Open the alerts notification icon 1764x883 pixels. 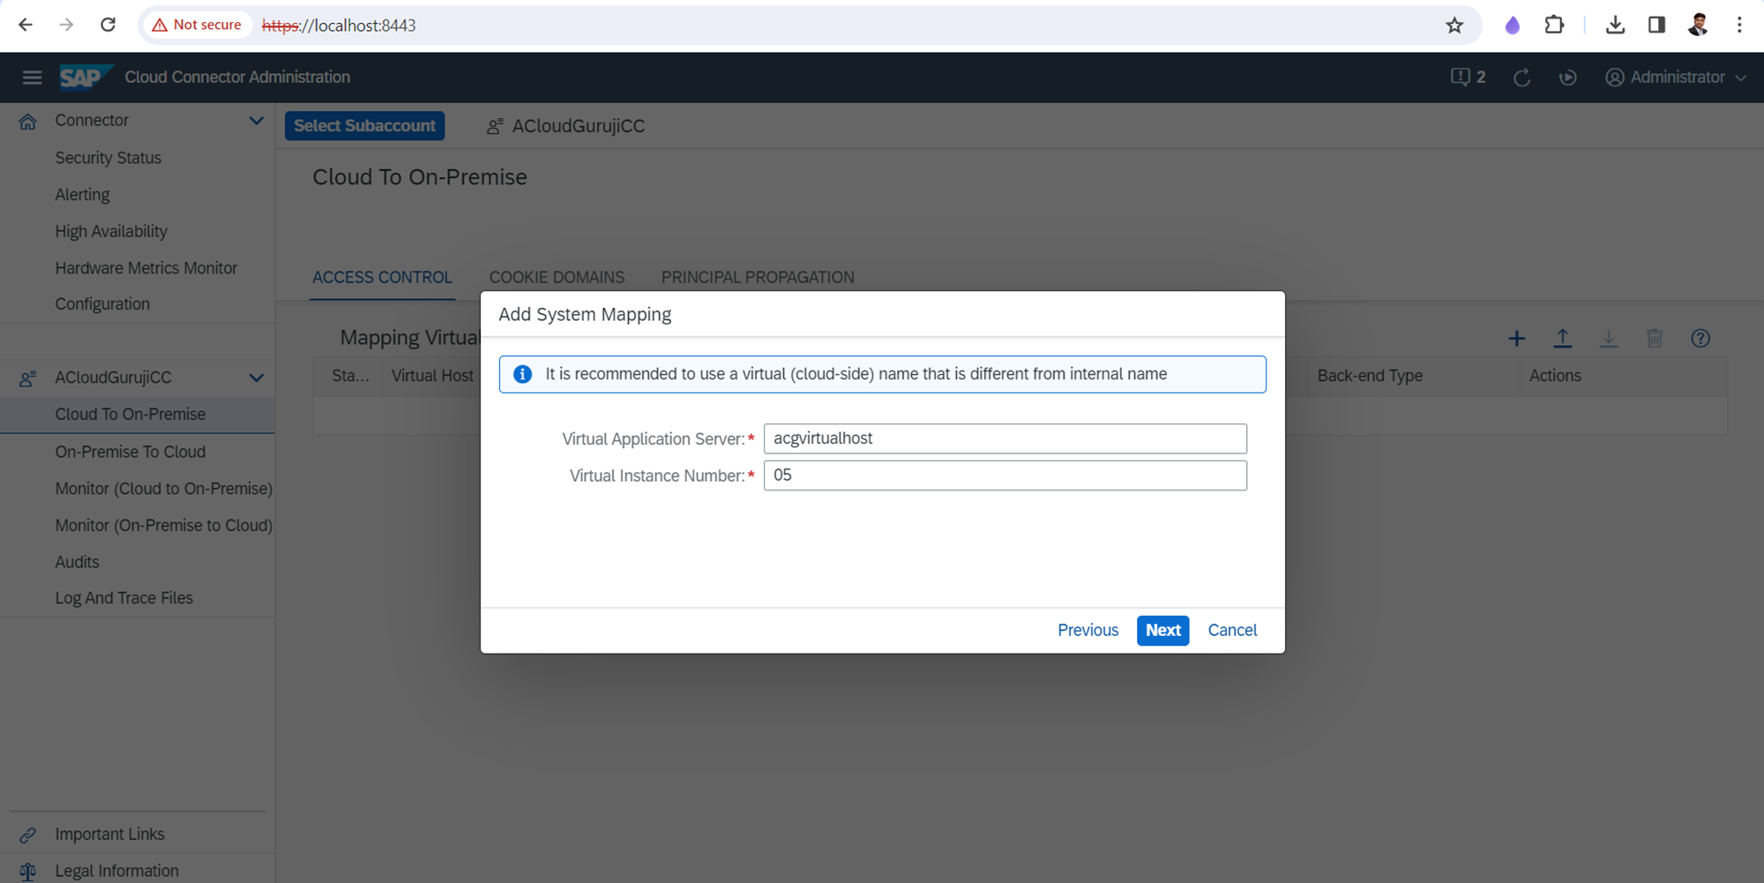pos(1467,78)
